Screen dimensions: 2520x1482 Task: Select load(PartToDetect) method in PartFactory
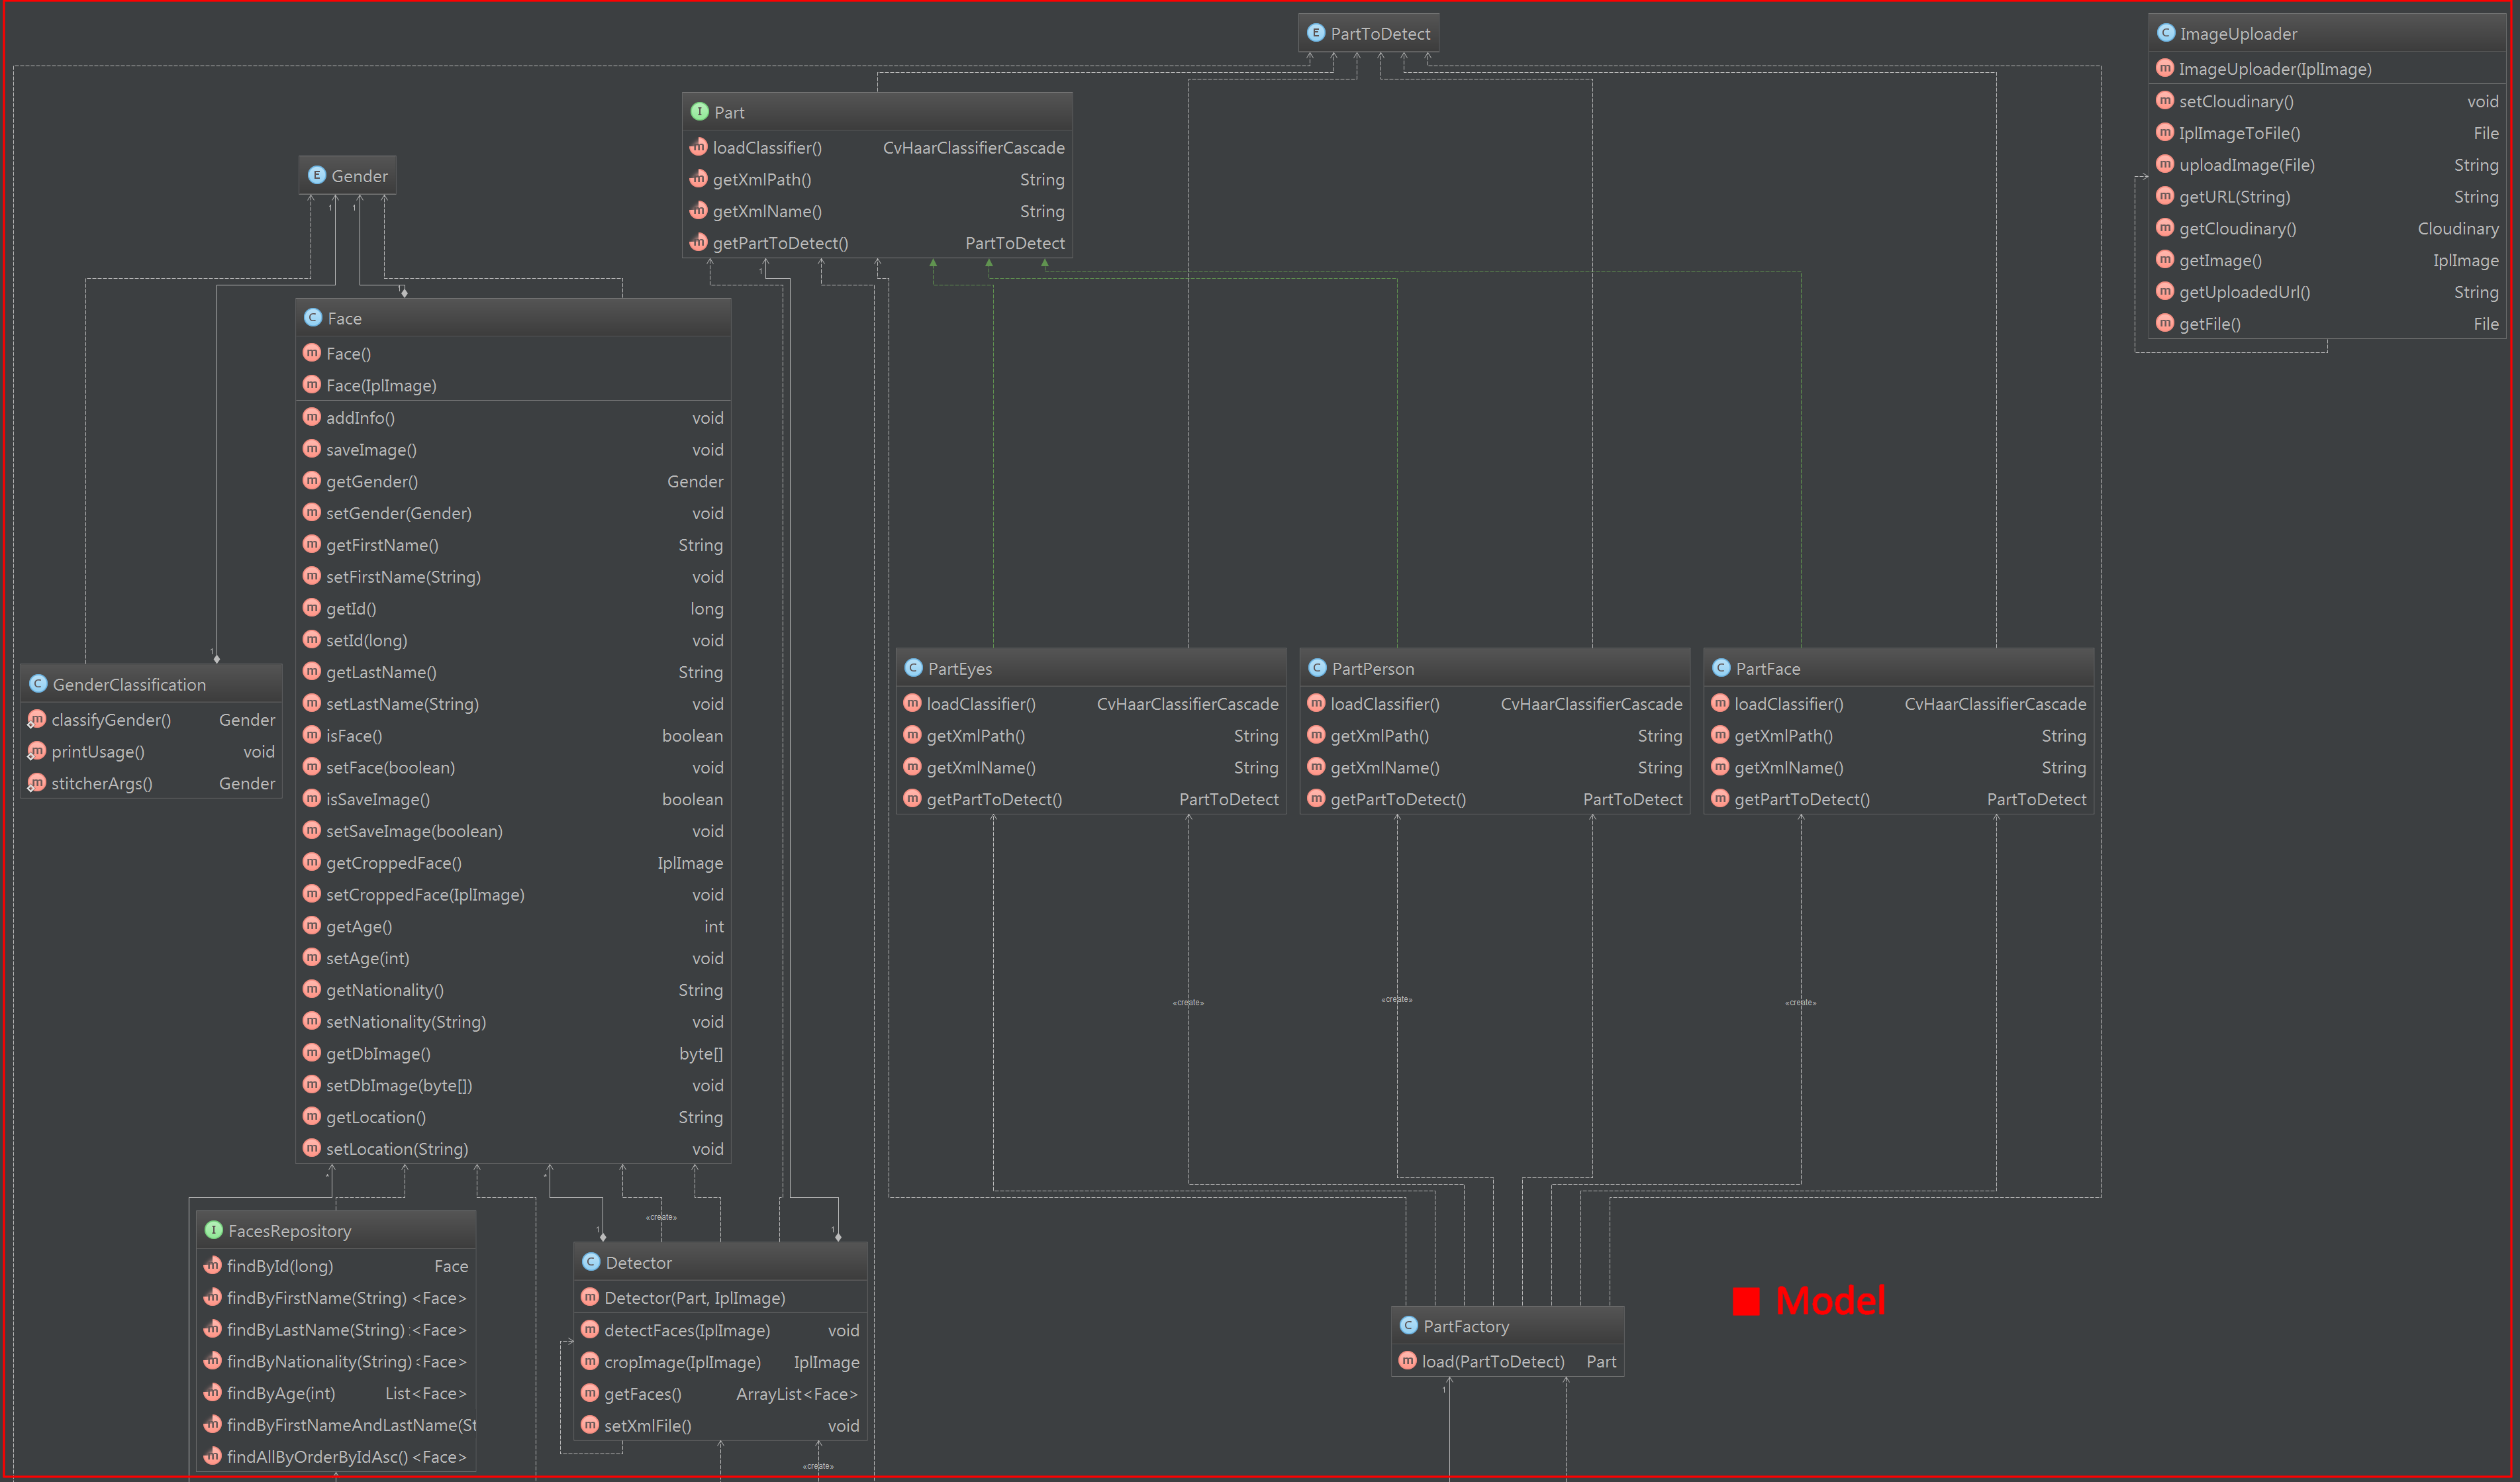click(1493, 1361)
